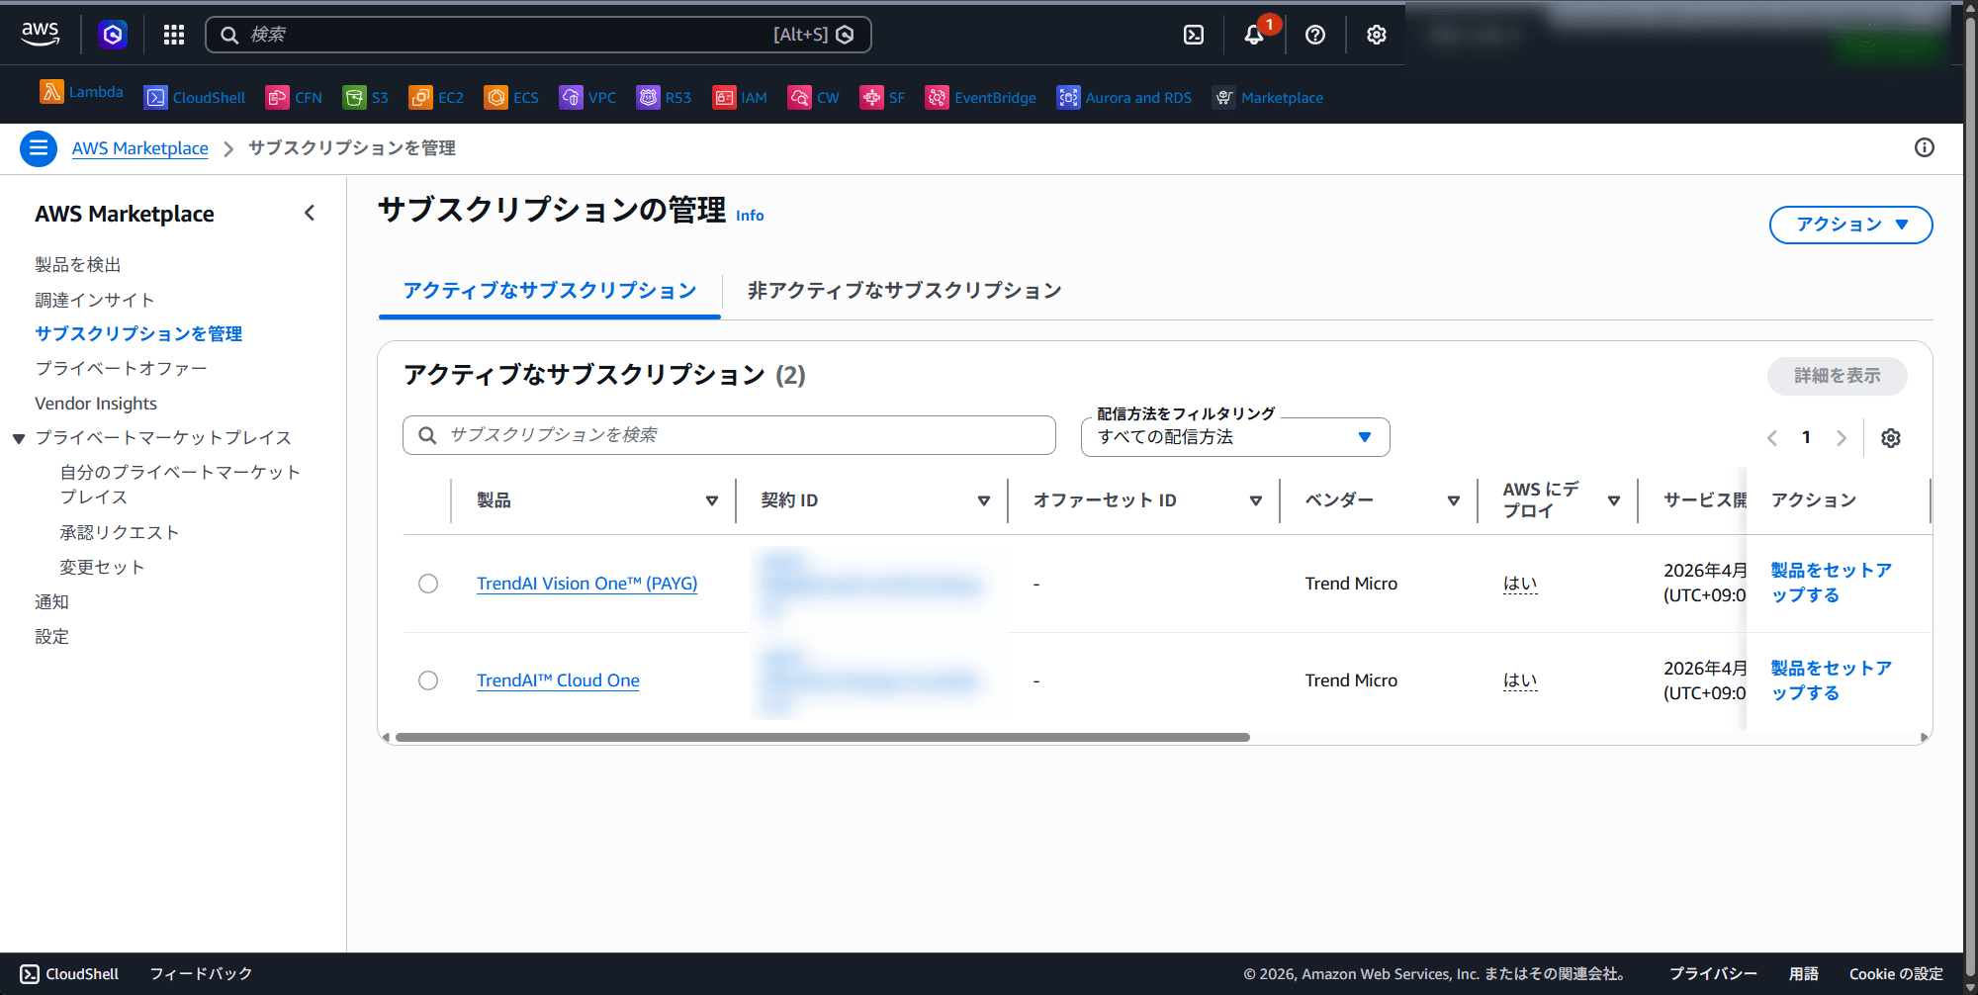
Task: Open the table preferences gear icon
Action: point(1891,437)
